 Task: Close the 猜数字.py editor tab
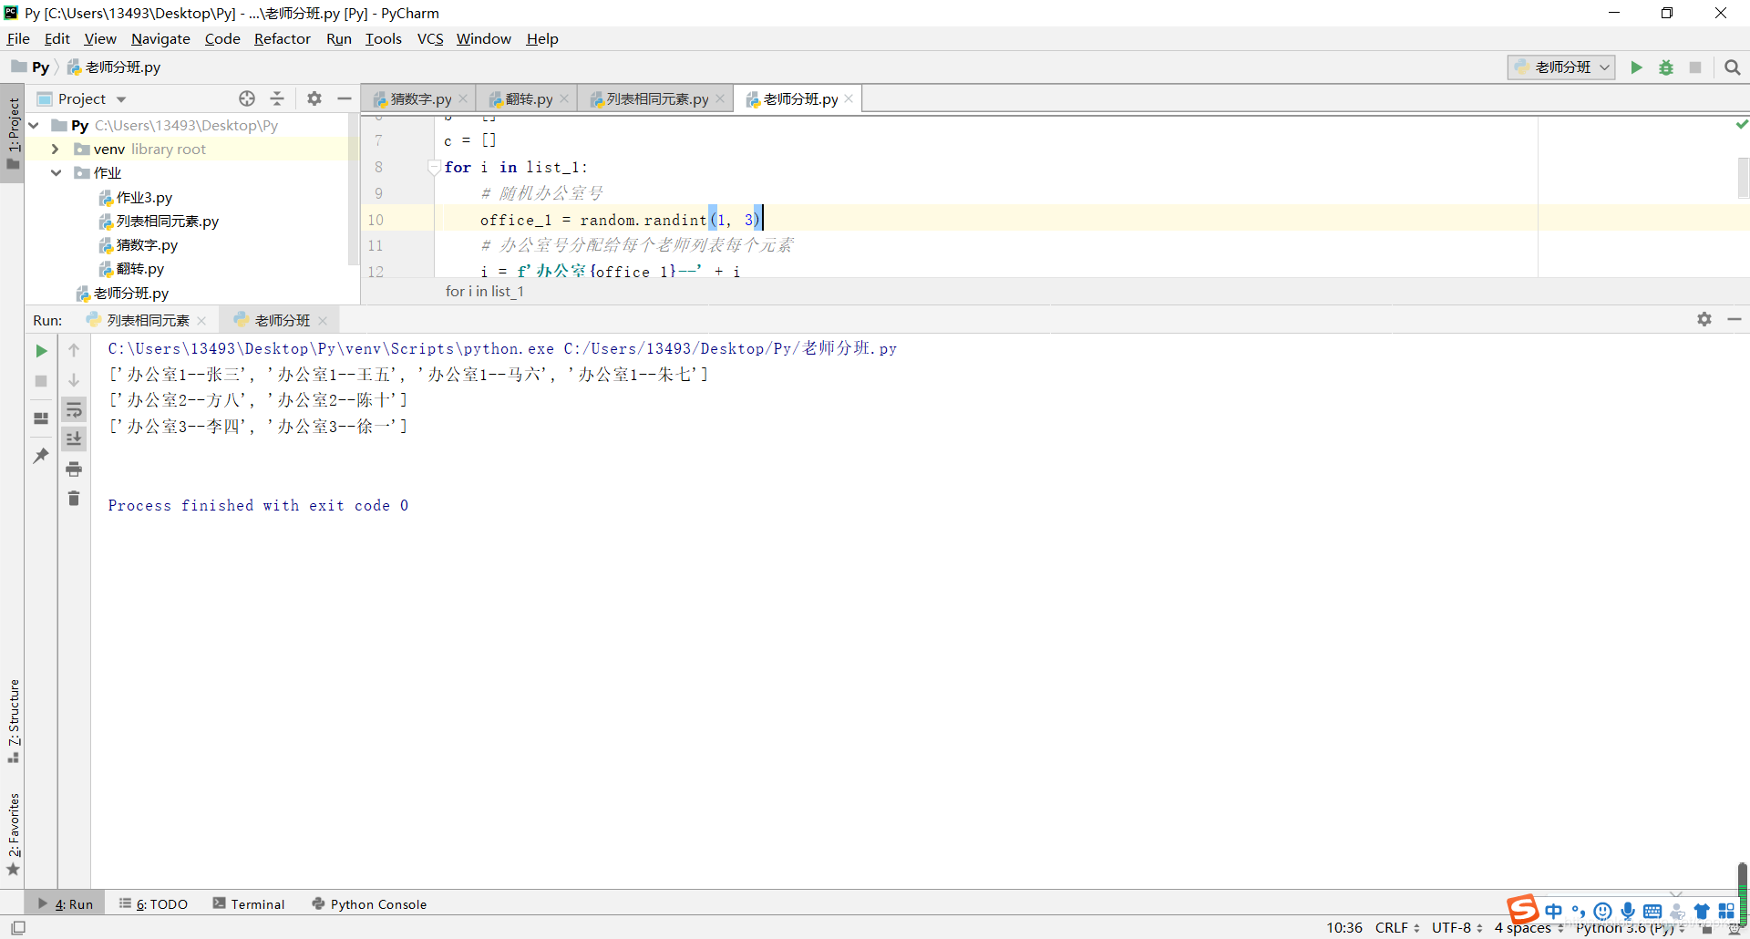pos(463,98)
